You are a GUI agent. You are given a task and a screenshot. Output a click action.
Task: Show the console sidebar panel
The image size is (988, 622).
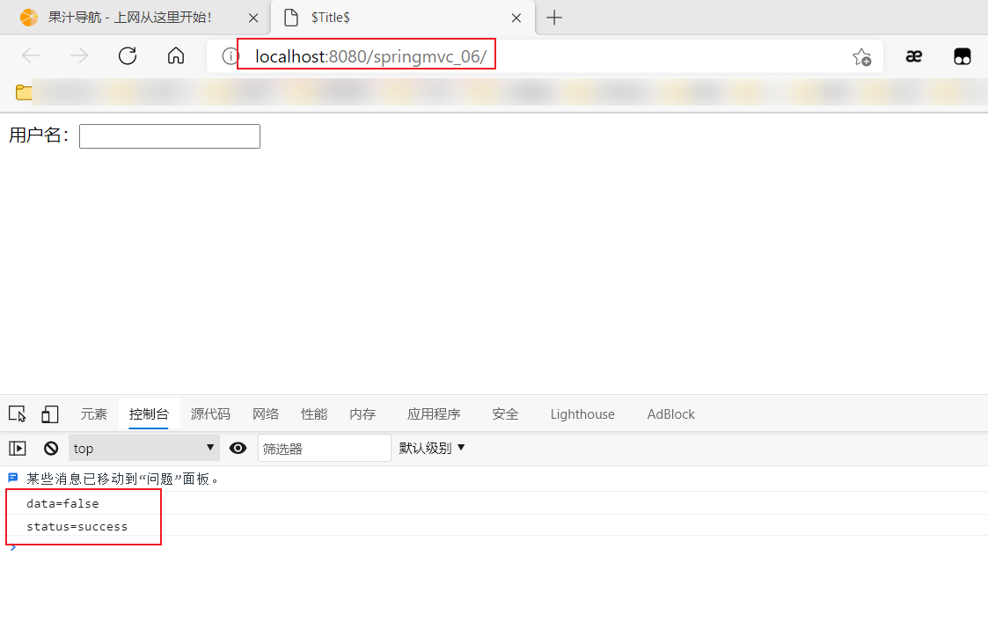(x=18, y=449)
